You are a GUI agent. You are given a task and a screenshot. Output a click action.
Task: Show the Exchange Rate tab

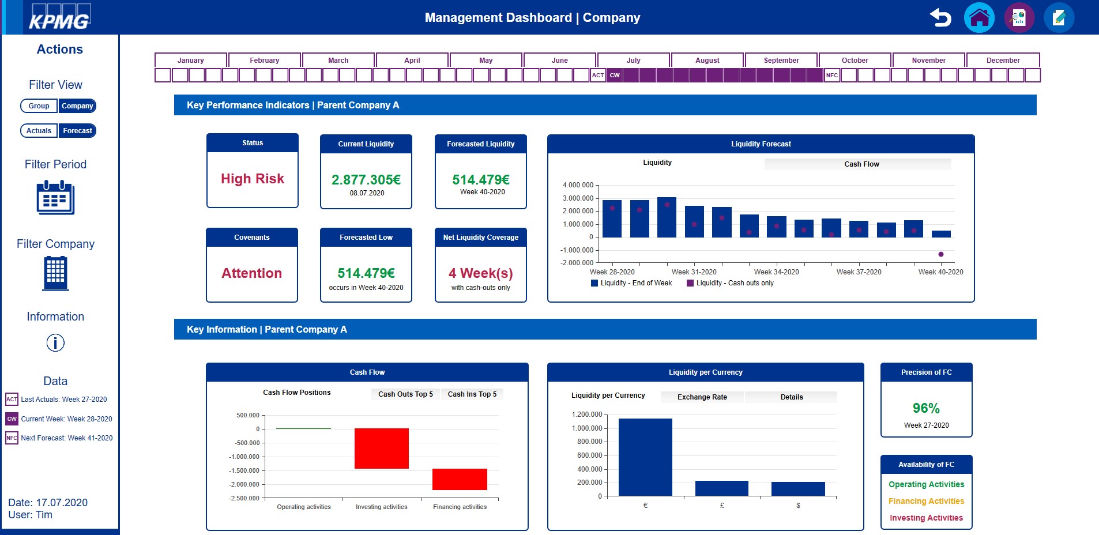pyautogui.click(x=702, y=397)
